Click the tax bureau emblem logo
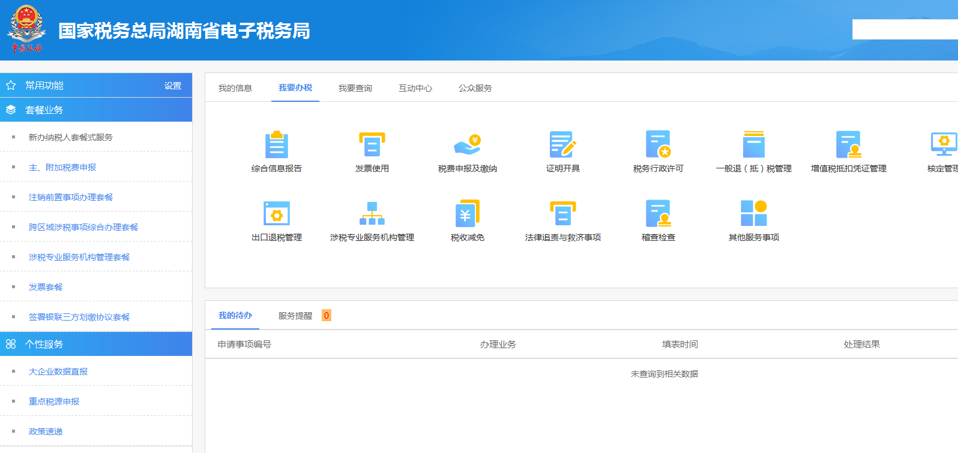The image size is (958, 453). [26, 29]
